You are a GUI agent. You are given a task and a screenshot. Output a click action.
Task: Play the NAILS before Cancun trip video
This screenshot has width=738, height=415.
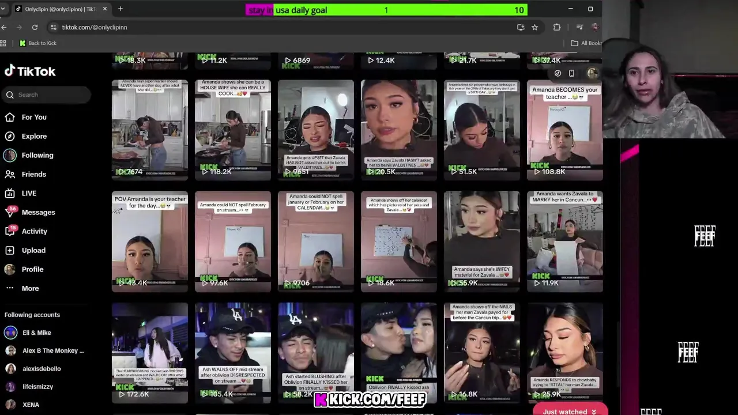point(482,353)
